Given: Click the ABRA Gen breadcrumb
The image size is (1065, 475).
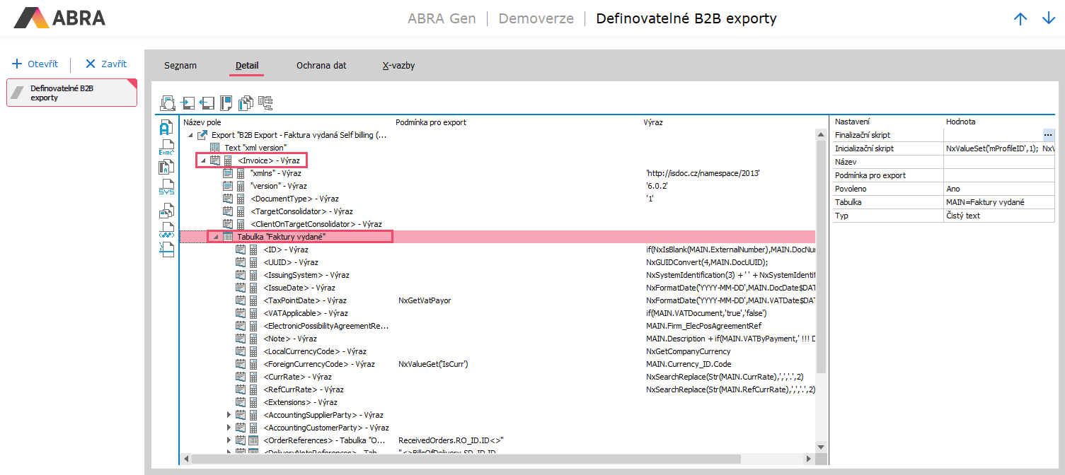Looking at the screenshot, I should [442, 18].
